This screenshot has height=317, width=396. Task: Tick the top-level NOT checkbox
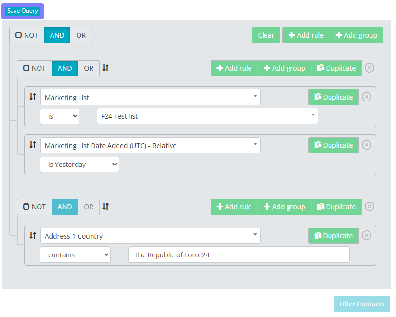[x=18, y=35]
